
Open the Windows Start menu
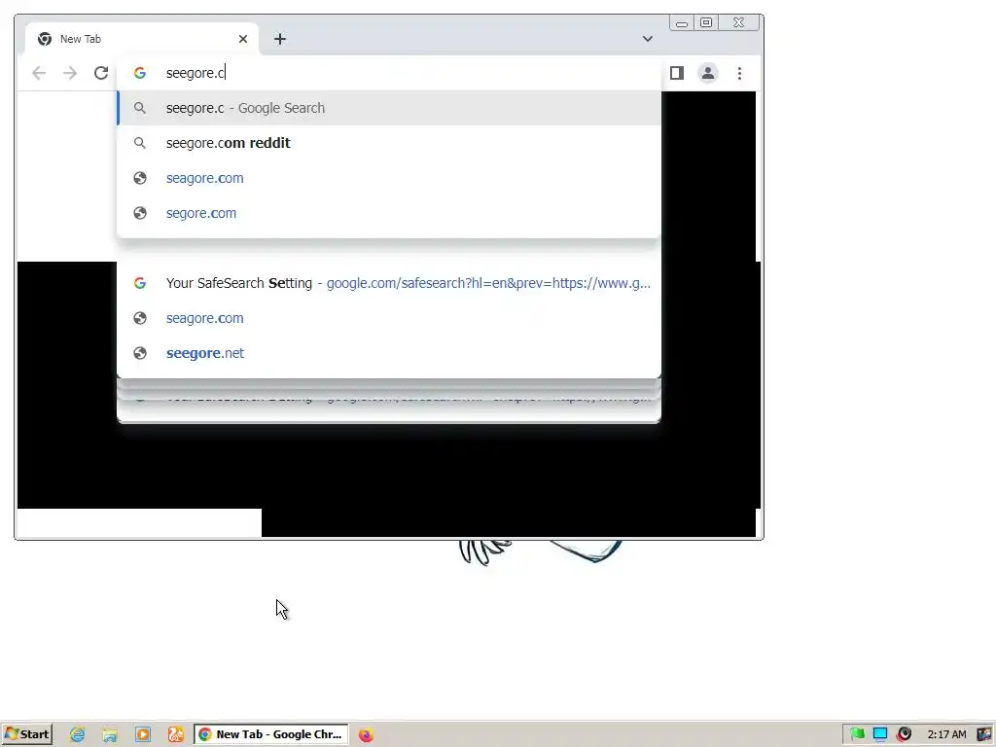tap(27, 734)
